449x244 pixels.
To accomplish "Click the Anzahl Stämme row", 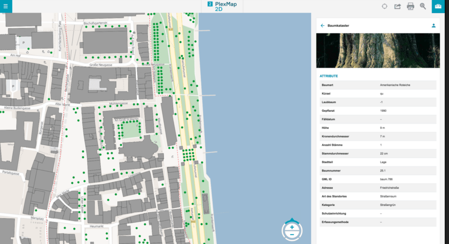I will (x=378, y=145).
